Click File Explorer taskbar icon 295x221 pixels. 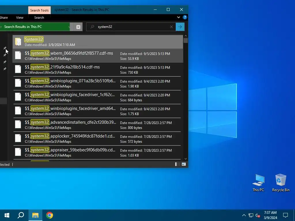pos(35,215)
